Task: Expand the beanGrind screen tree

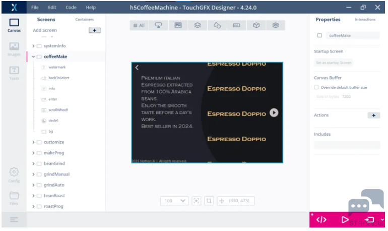Action: tap(33, 163)
